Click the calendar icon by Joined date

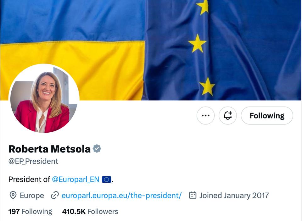click(x=193, y=195)
